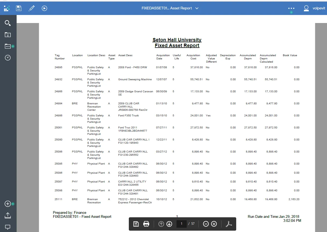Image resolution: width=327 pixels, height=232 pixels.
Task: Click Ground Sweeping Machine description
Action: (x=135, y=79)
